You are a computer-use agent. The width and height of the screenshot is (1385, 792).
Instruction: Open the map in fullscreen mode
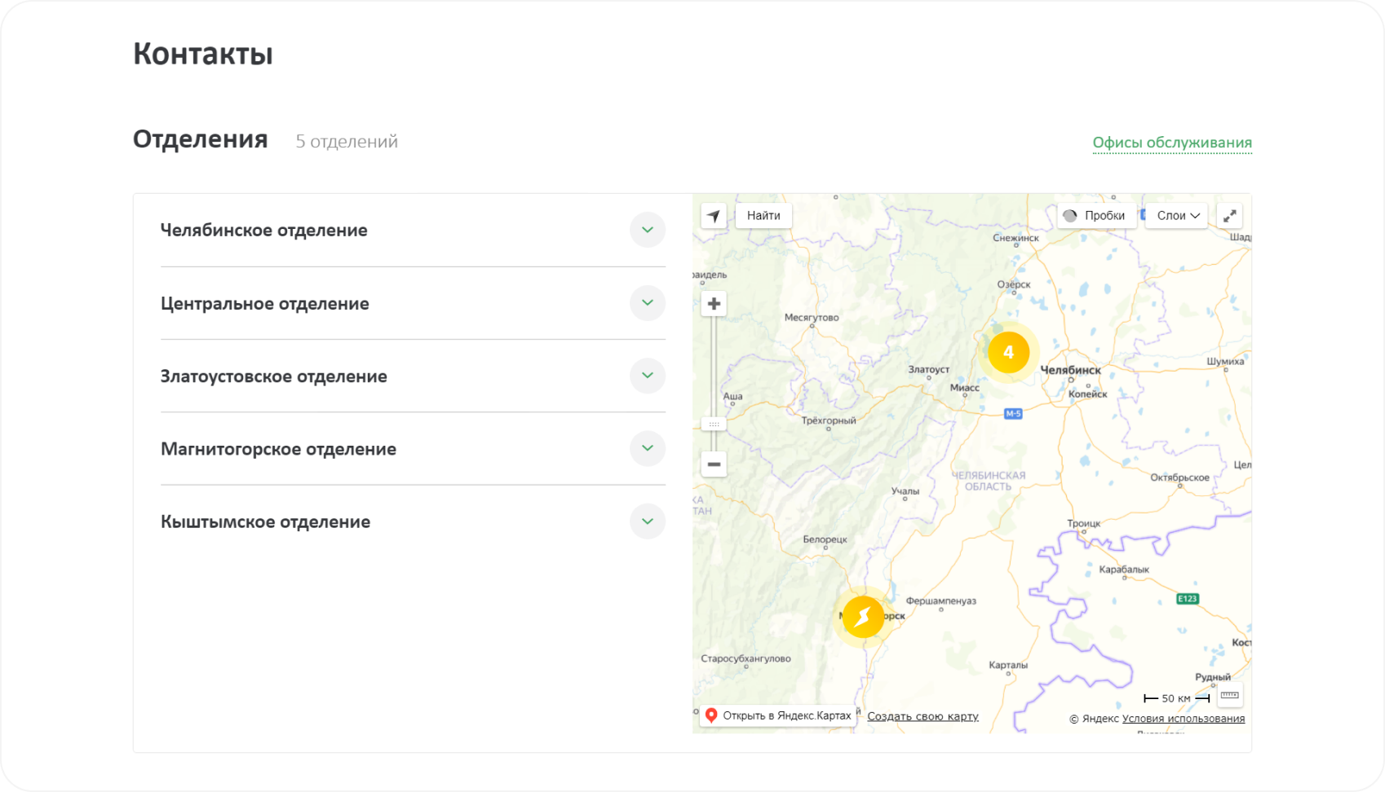pos(1229,216)
